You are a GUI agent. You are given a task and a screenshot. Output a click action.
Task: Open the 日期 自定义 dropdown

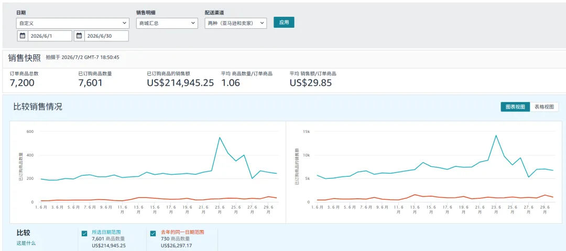72,24
